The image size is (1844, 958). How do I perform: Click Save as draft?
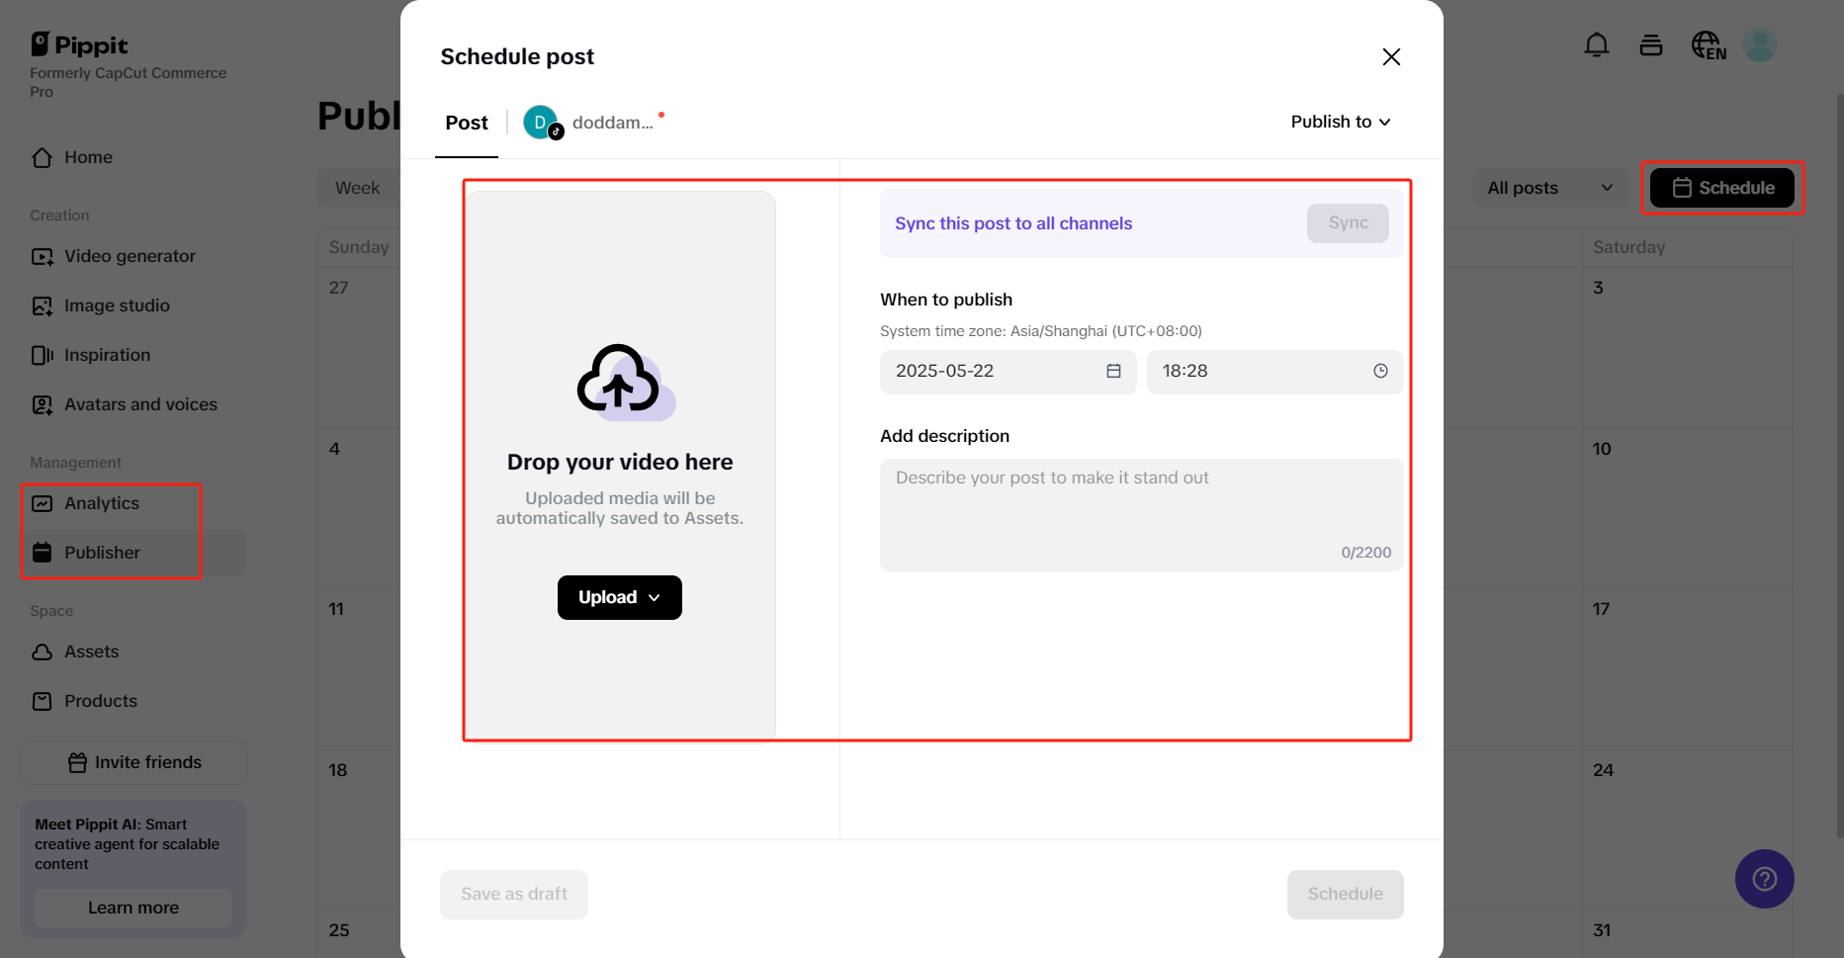click(x=514, y=895)
